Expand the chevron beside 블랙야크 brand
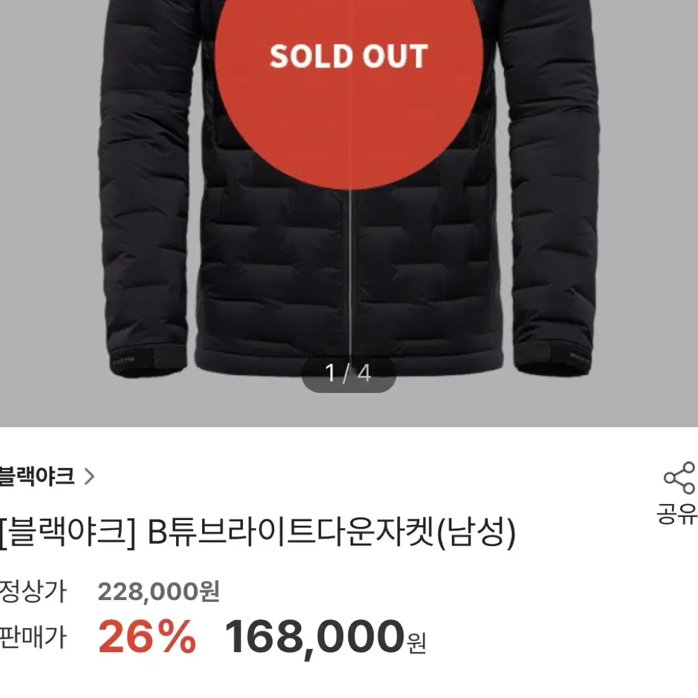Viewport: 698px width, 698px height. 89,477
